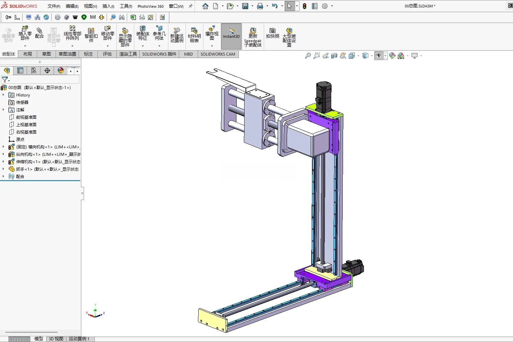Click the 更新 Speedpak 子装配体 button
The height and width of the screenshot is (342, 513).
tap(253, 37)
